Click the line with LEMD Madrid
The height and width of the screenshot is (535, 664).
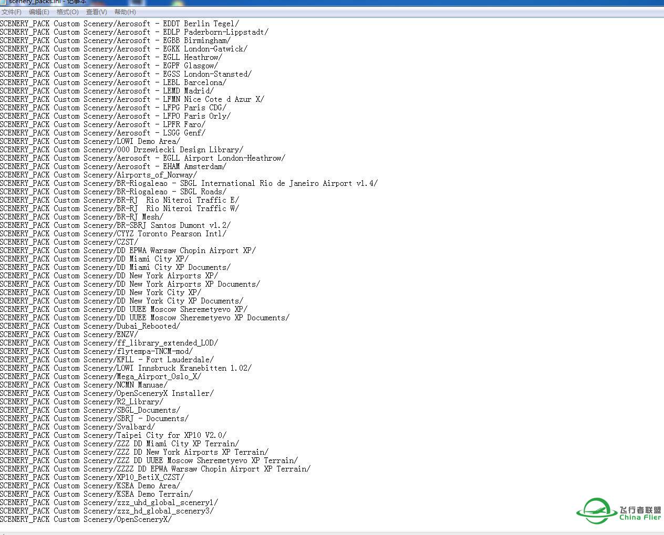pyautogui.click(x=107, y=91)
